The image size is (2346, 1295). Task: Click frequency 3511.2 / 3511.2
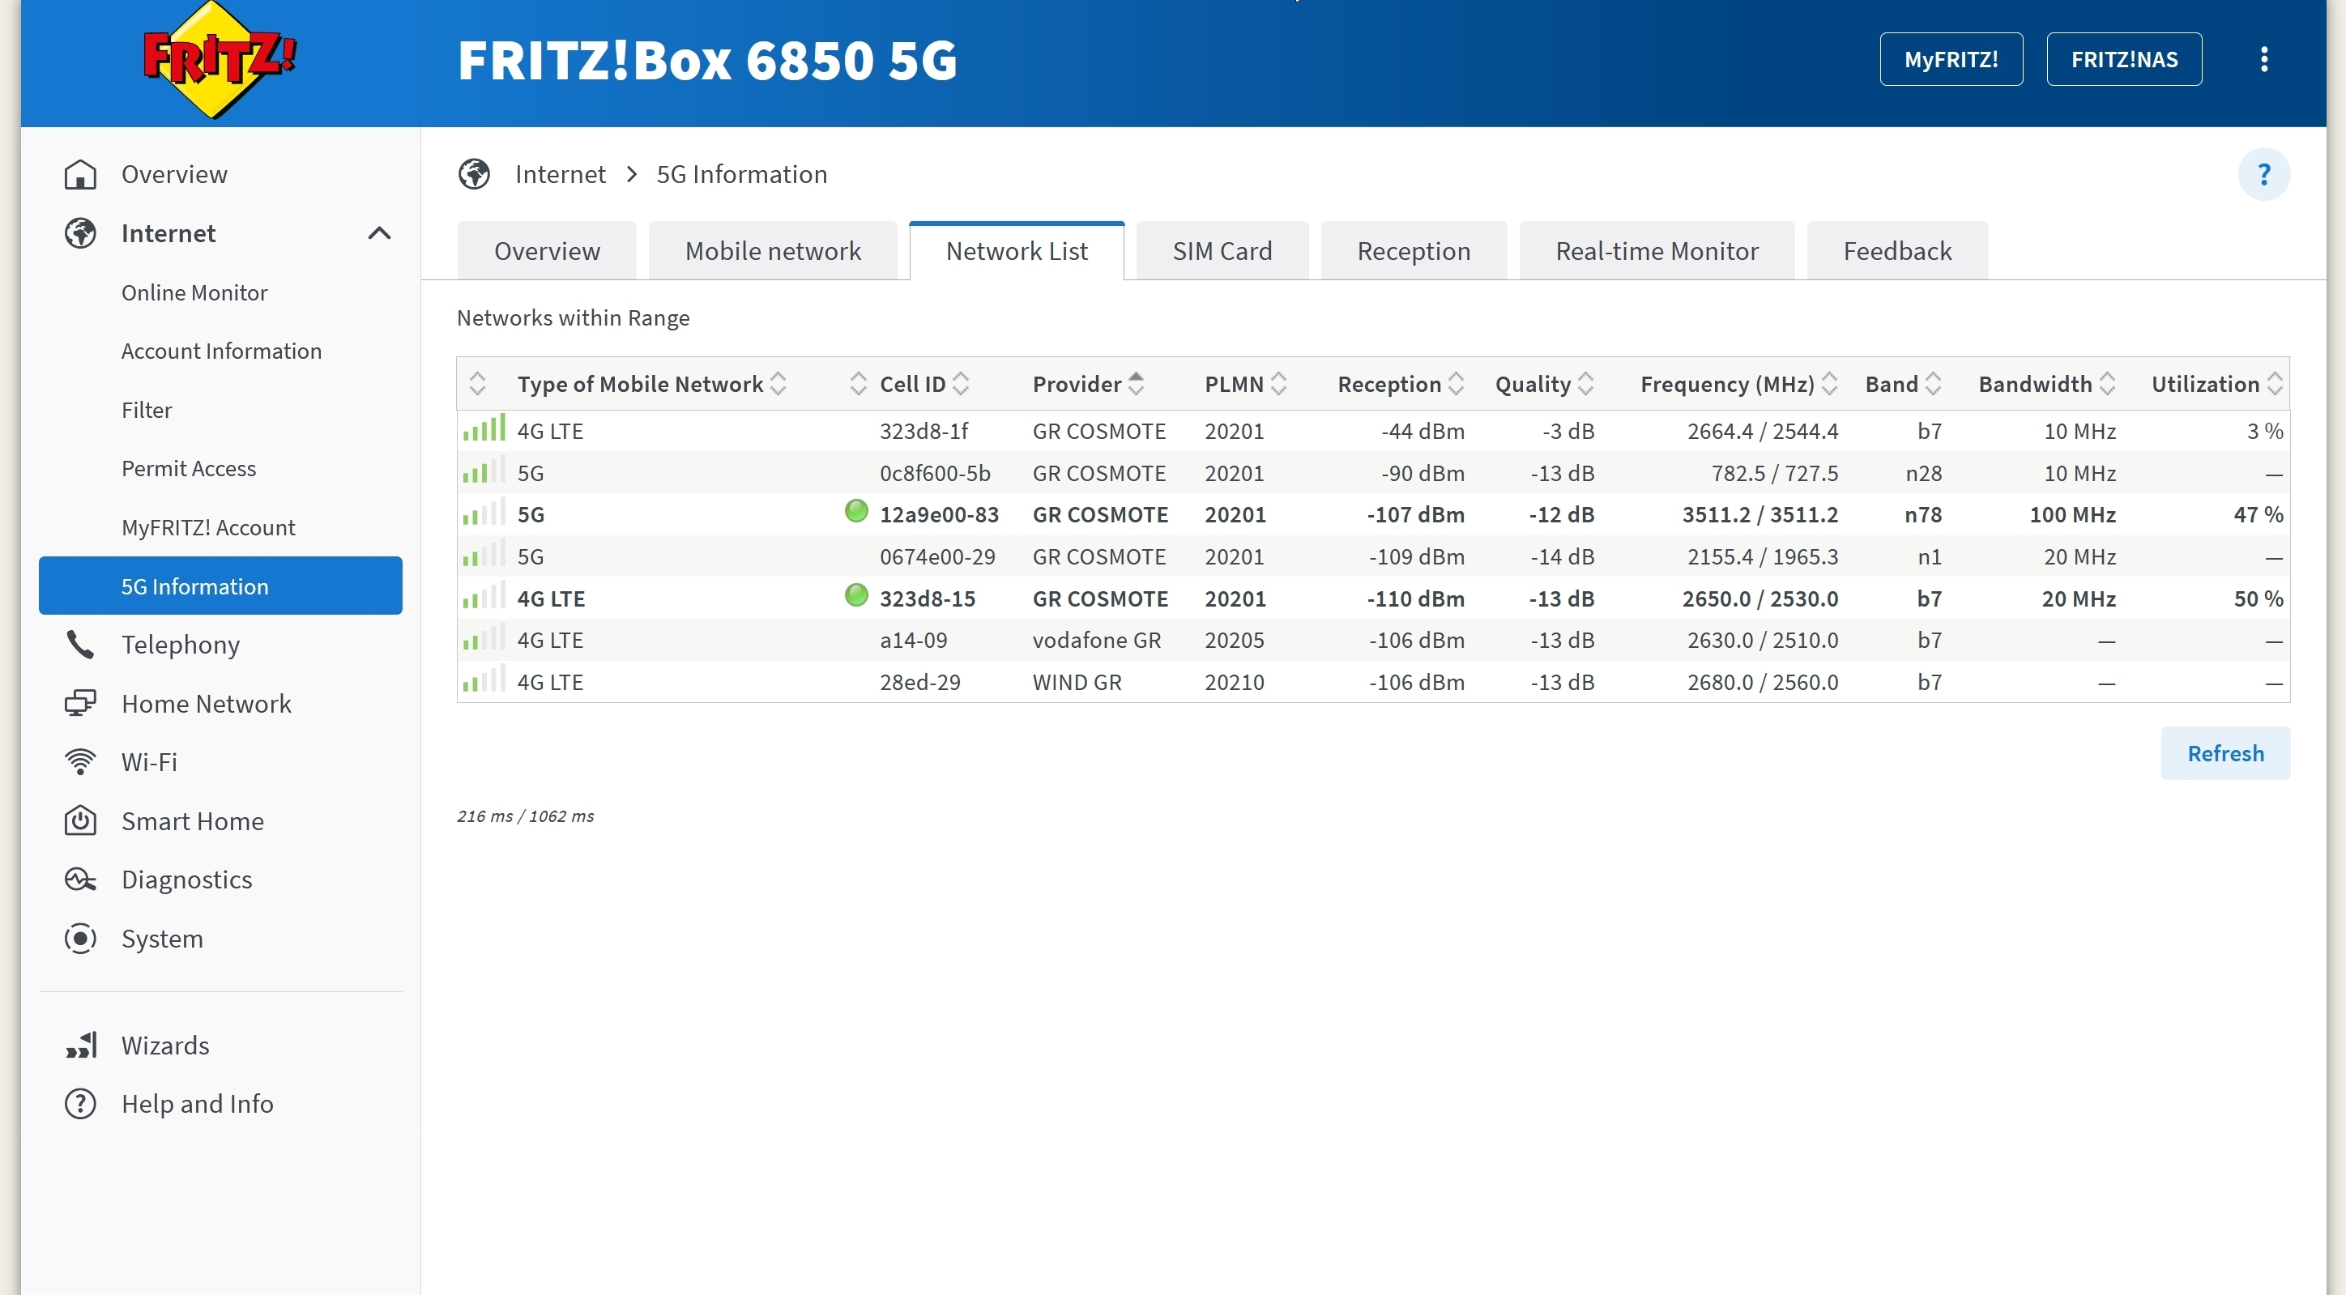[x=1759, y=514]
